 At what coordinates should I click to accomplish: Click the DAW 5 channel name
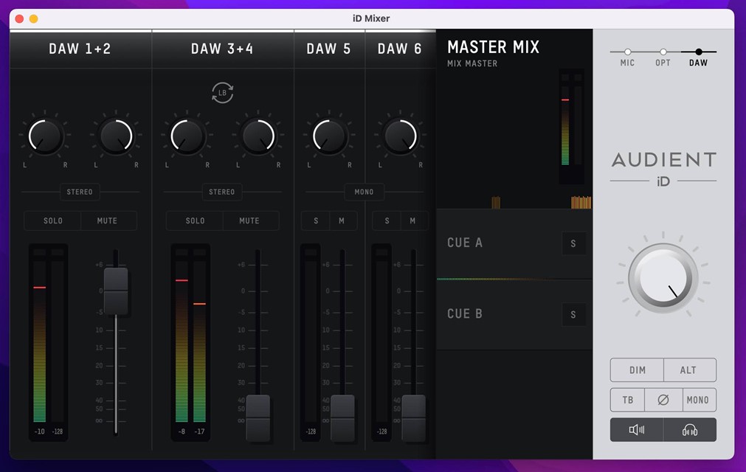pyautogui.click(x=329, y=49)
